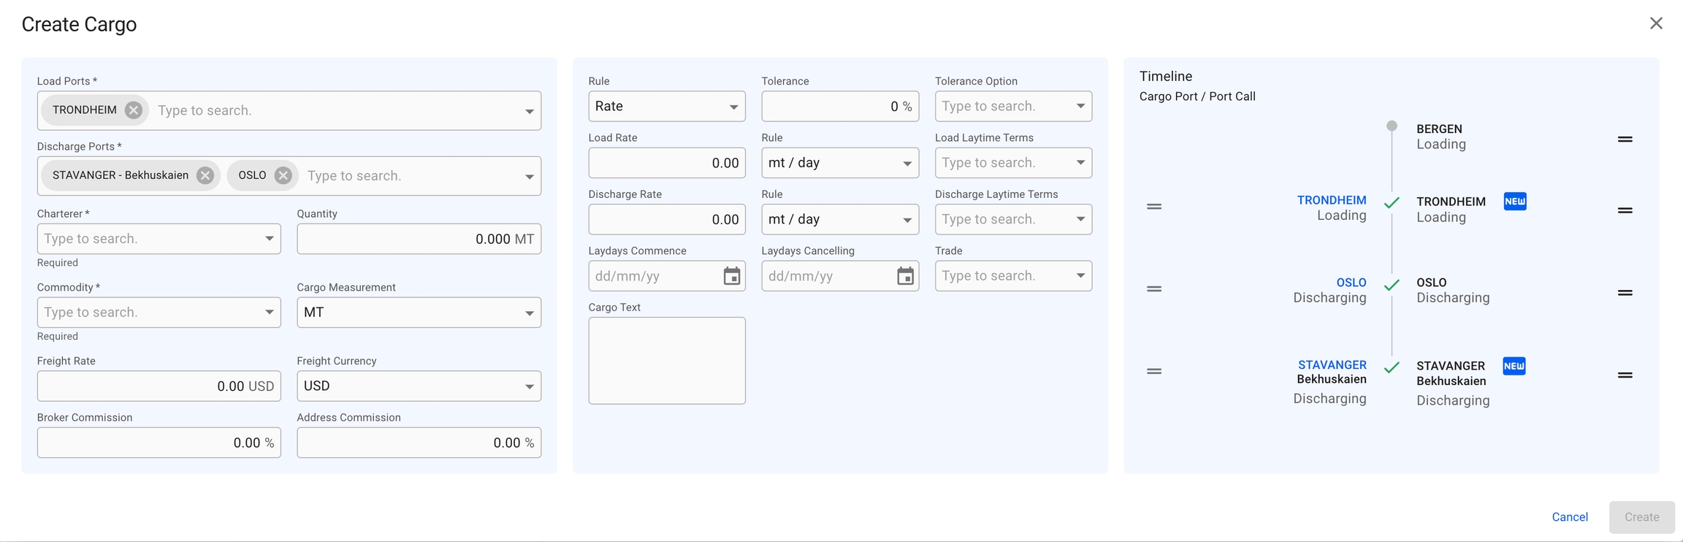Image resolution: width=1683 pixels, height=542 pixels.
Task: Click the blue OSLO cargo port link
Action: click(1351, 283)
